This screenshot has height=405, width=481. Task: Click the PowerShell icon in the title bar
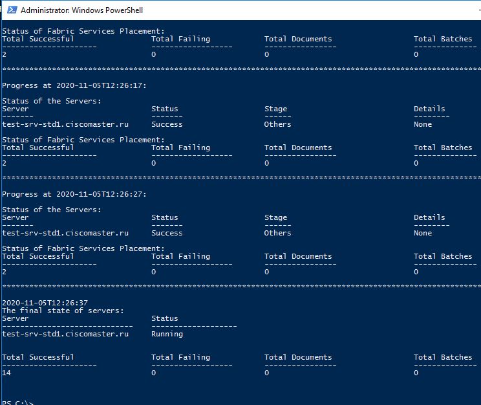[x=12, y=10]
